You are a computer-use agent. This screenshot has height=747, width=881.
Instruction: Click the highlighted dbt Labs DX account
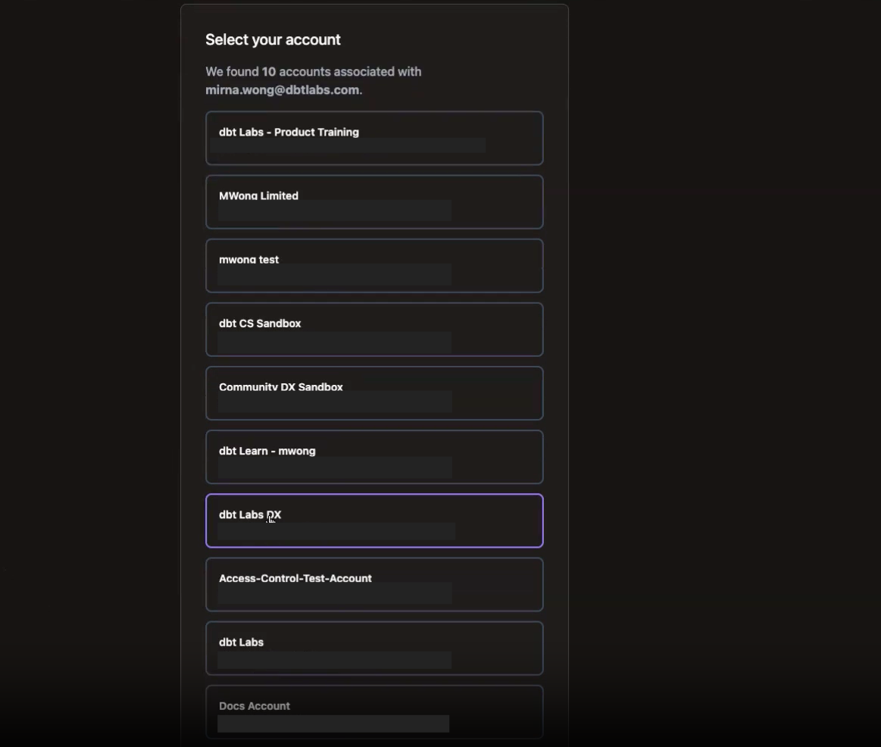[374, 520]
